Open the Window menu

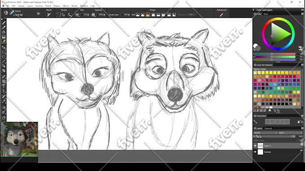(x=84, y=6)
